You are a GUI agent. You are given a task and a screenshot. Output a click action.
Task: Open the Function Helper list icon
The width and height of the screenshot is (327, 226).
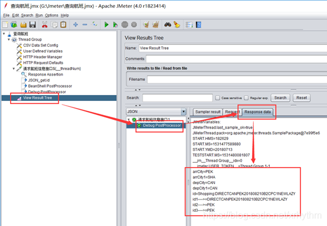coord(189,25)
